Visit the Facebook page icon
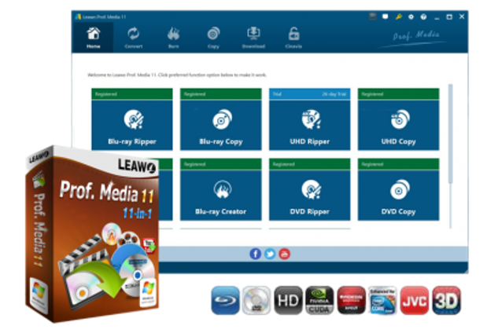The width and height of the screenshot is (487, 333). click(x=255, y=254)
